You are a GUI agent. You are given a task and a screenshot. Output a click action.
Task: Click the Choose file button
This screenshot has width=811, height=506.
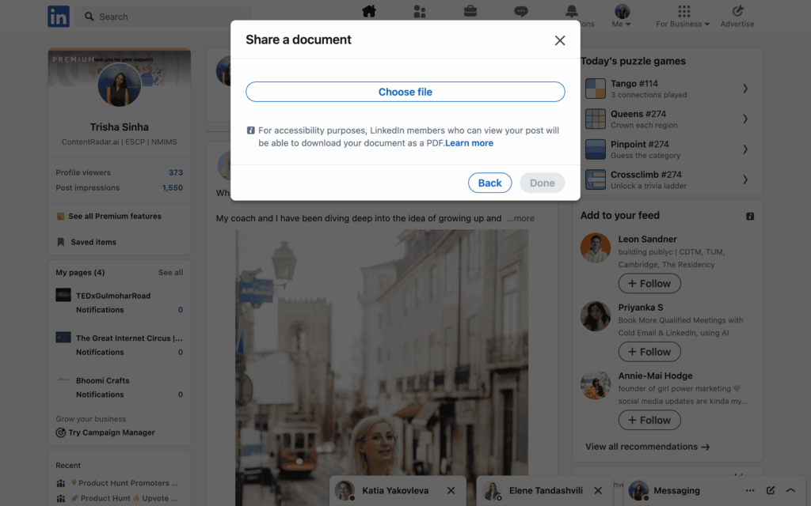(x=405, y=92)
